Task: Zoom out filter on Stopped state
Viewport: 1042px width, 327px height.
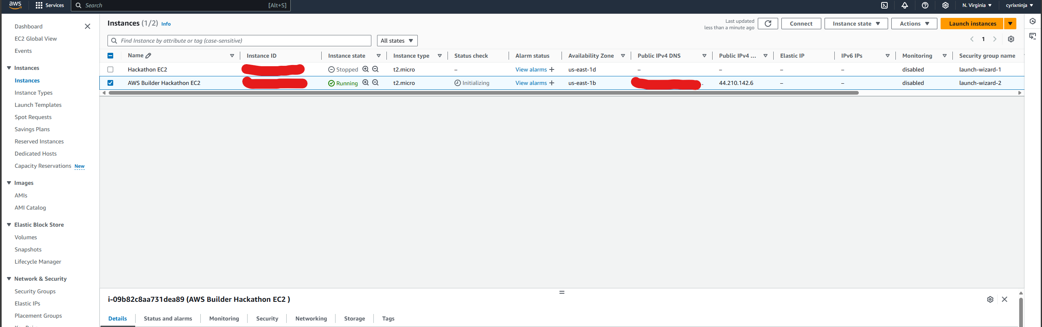Action: [x=375, y=69]
